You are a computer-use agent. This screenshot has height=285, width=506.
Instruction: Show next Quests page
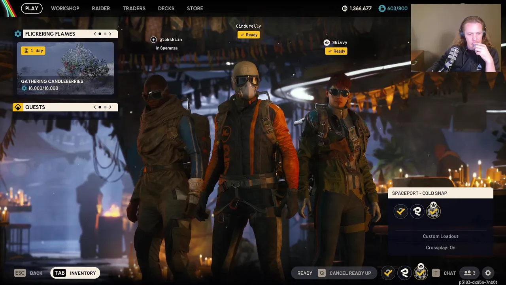pyautogui.click(x=110, y=107)
